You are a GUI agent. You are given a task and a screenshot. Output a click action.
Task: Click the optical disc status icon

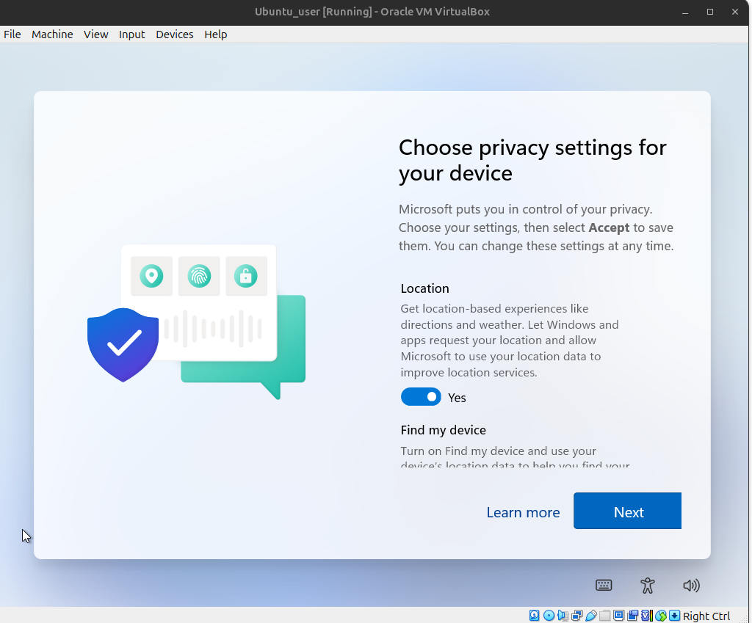point(549,616)
